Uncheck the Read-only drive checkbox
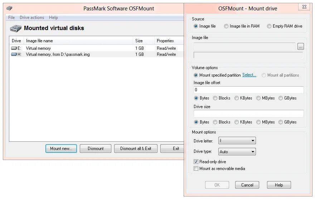 click(x=196, y=162)
